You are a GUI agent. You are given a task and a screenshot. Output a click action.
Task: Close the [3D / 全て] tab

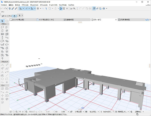[116, 20]
